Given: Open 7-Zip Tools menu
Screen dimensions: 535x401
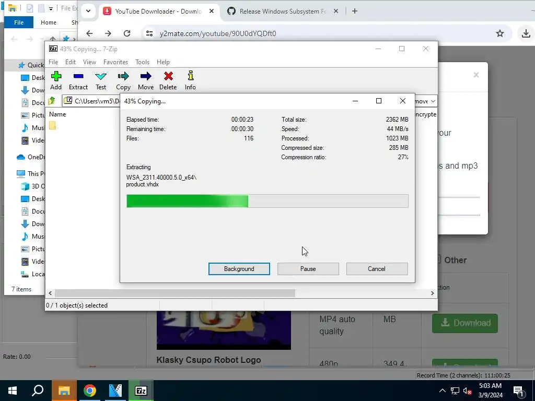Looking at the screenshot, I should [142, 62].
